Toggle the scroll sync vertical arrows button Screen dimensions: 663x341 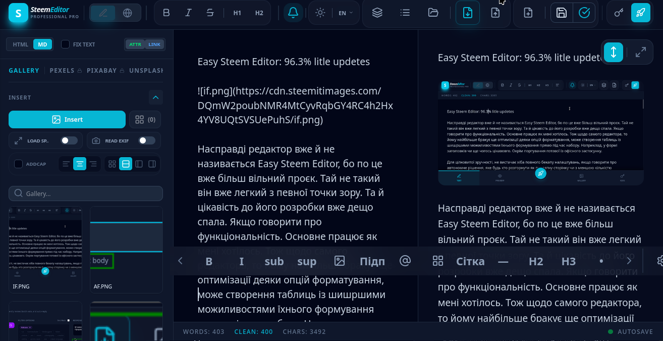click(614, 52)
